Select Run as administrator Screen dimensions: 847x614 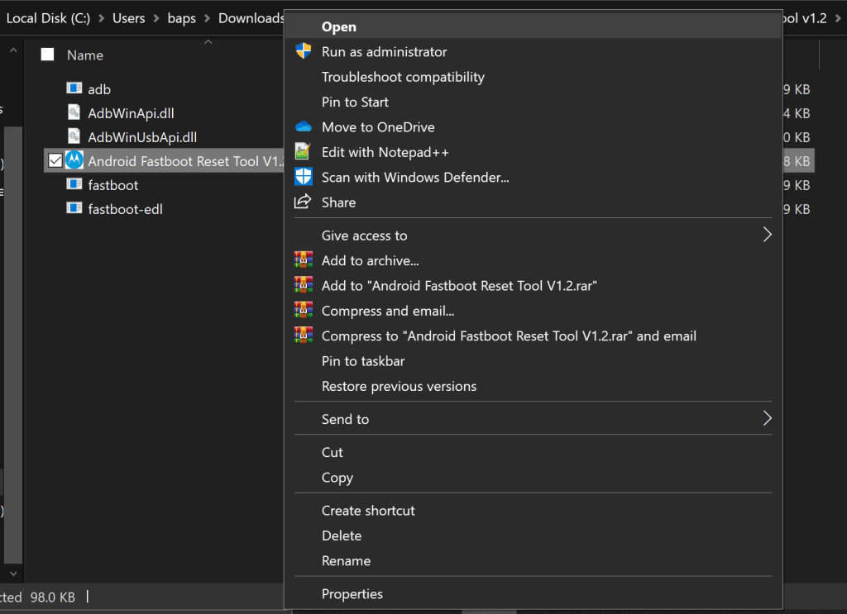click(x=534, y=52)
